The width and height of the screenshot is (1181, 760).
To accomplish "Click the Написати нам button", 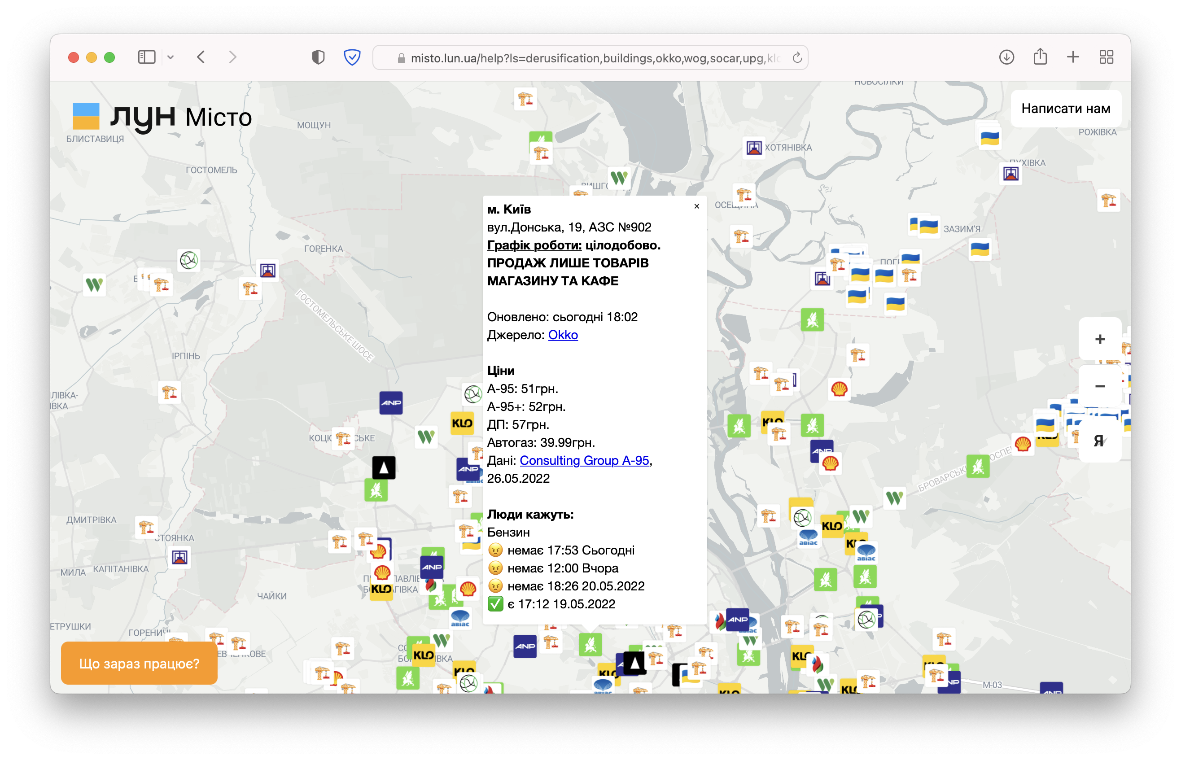I will tap(1066, 109).
